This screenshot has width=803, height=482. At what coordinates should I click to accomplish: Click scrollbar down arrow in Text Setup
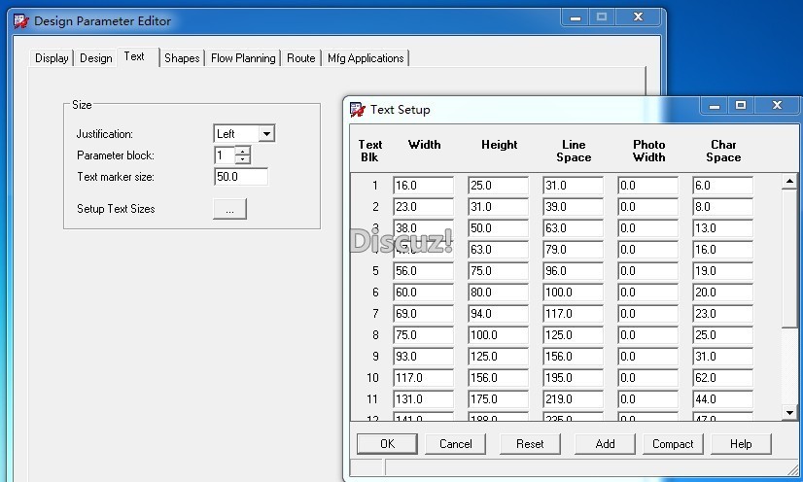pos(789,412)
